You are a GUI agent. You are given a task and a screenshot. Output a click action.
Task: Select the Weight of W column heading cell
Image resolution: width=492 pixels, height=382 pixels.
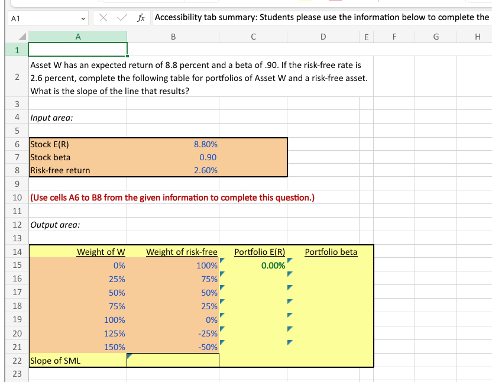click(x=101, y=252)
